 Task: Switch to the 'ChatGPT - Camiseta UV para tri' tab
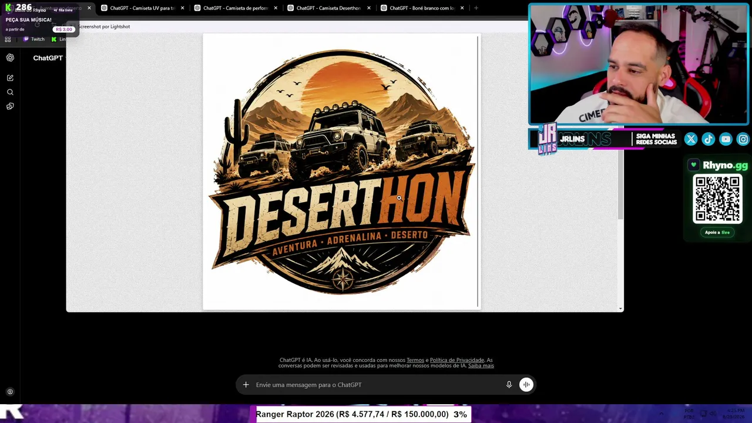[x=142, y=8]
